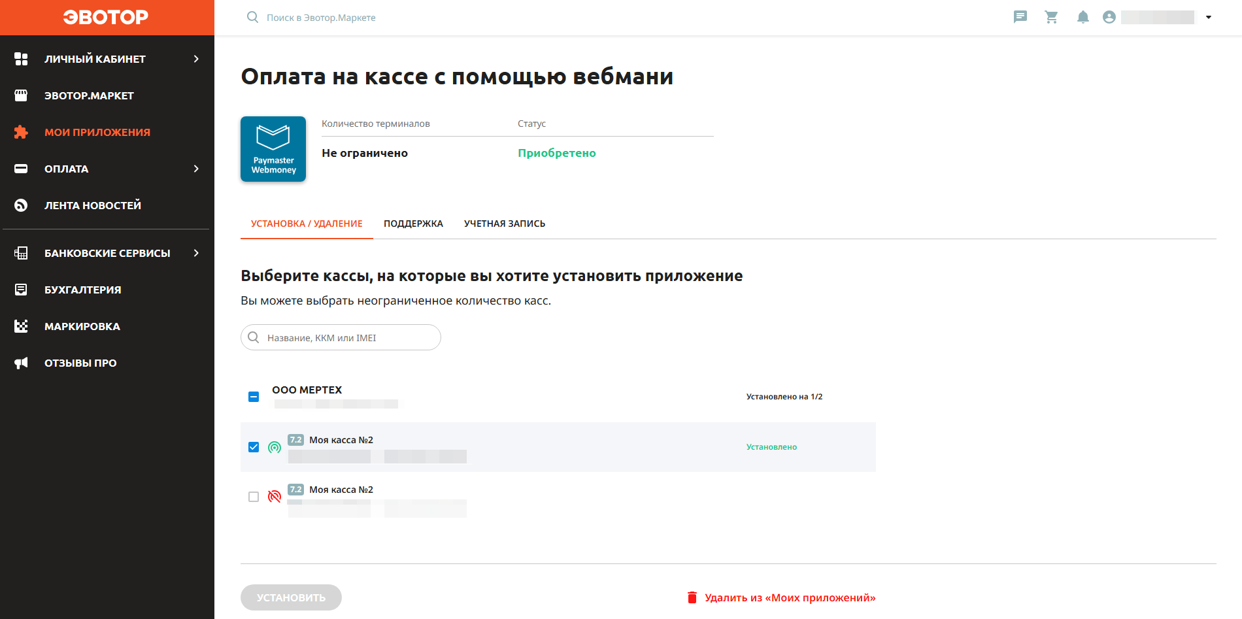This screenshot has width=1242, height=619.
Task: Switch to the Учетная запись tab
Action: (x=505, y=224)
